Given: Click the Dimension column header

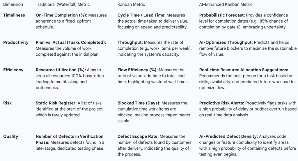Looking at the screenshot, I should tap(13, 4).
